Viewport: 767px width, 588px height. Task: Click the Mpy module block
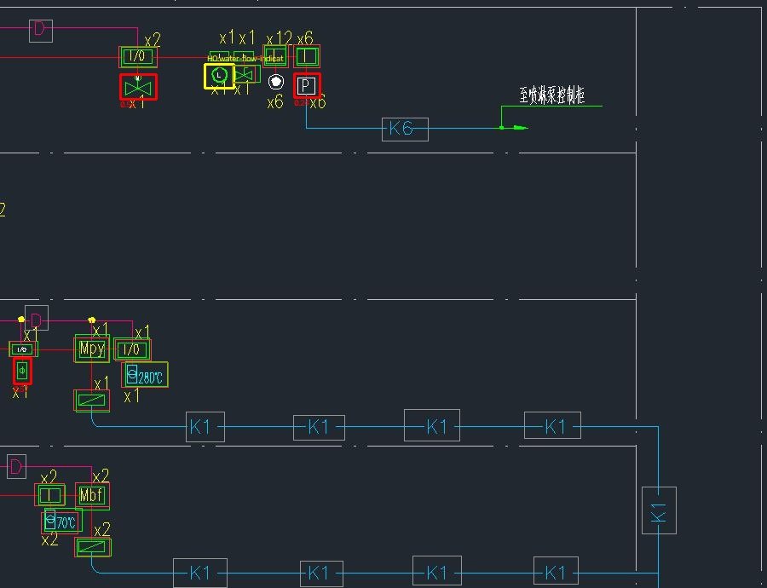[x=92, y=349]
